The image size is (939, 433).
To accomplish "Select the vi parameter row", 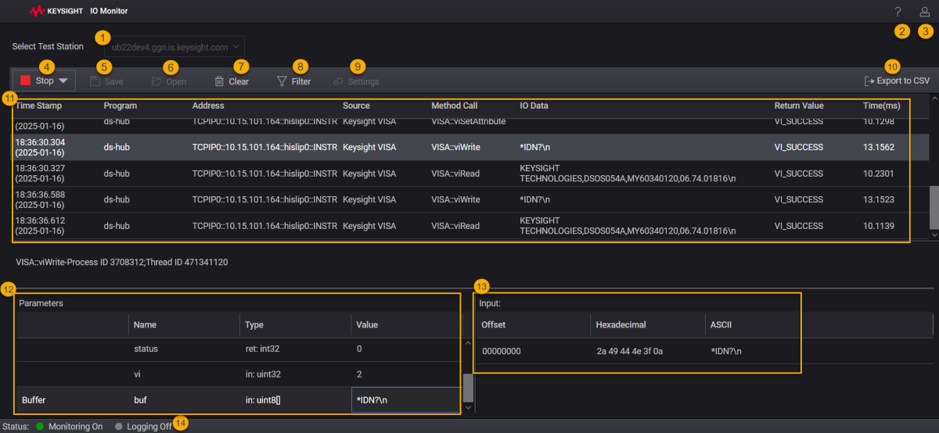I will click(x=239, y=374).
